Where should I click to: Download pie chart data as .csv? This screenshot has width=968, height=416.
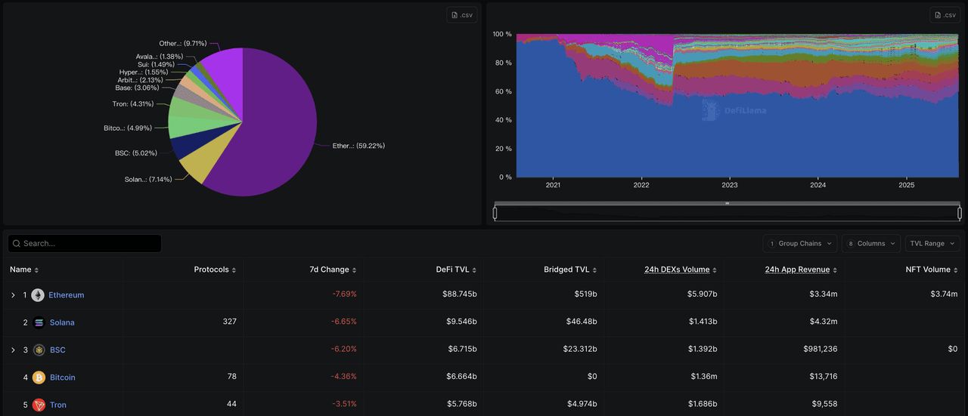(x=461, y=15)
